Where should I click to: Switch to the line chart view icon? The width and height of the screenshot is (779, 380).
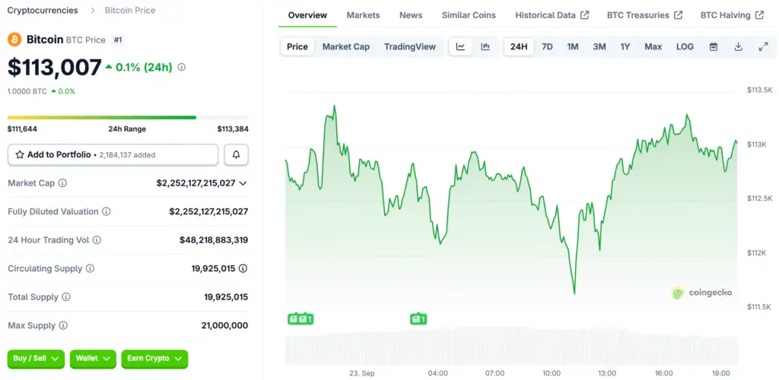pos(460,46)
